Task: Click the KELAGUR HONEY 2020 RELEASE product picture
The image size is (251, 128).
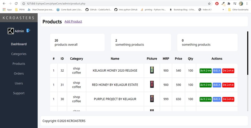Action: click(x=152, y=70)
